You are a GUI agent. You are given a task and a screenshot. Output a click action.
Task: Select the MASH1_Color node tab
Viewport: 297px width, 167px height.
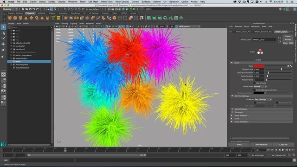point(281,32)
